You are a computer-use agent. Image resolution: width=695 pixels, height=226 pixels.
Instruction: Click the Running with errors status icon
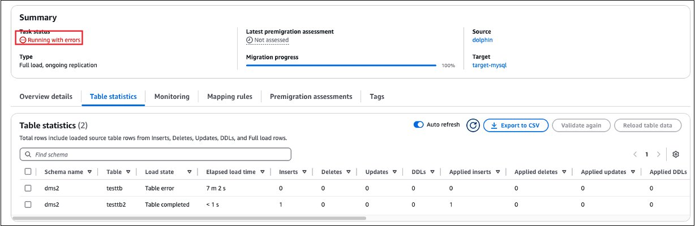[23, 40]
